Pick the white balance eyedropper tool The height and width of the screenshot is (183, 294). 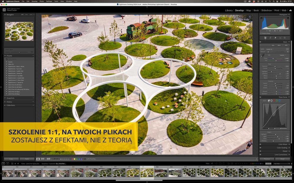(262, 56)
